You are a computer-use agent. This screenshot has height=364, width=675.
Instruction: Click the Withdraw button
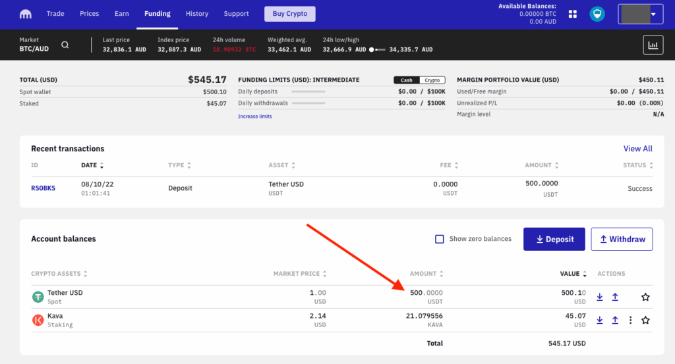tap(622, 239)
